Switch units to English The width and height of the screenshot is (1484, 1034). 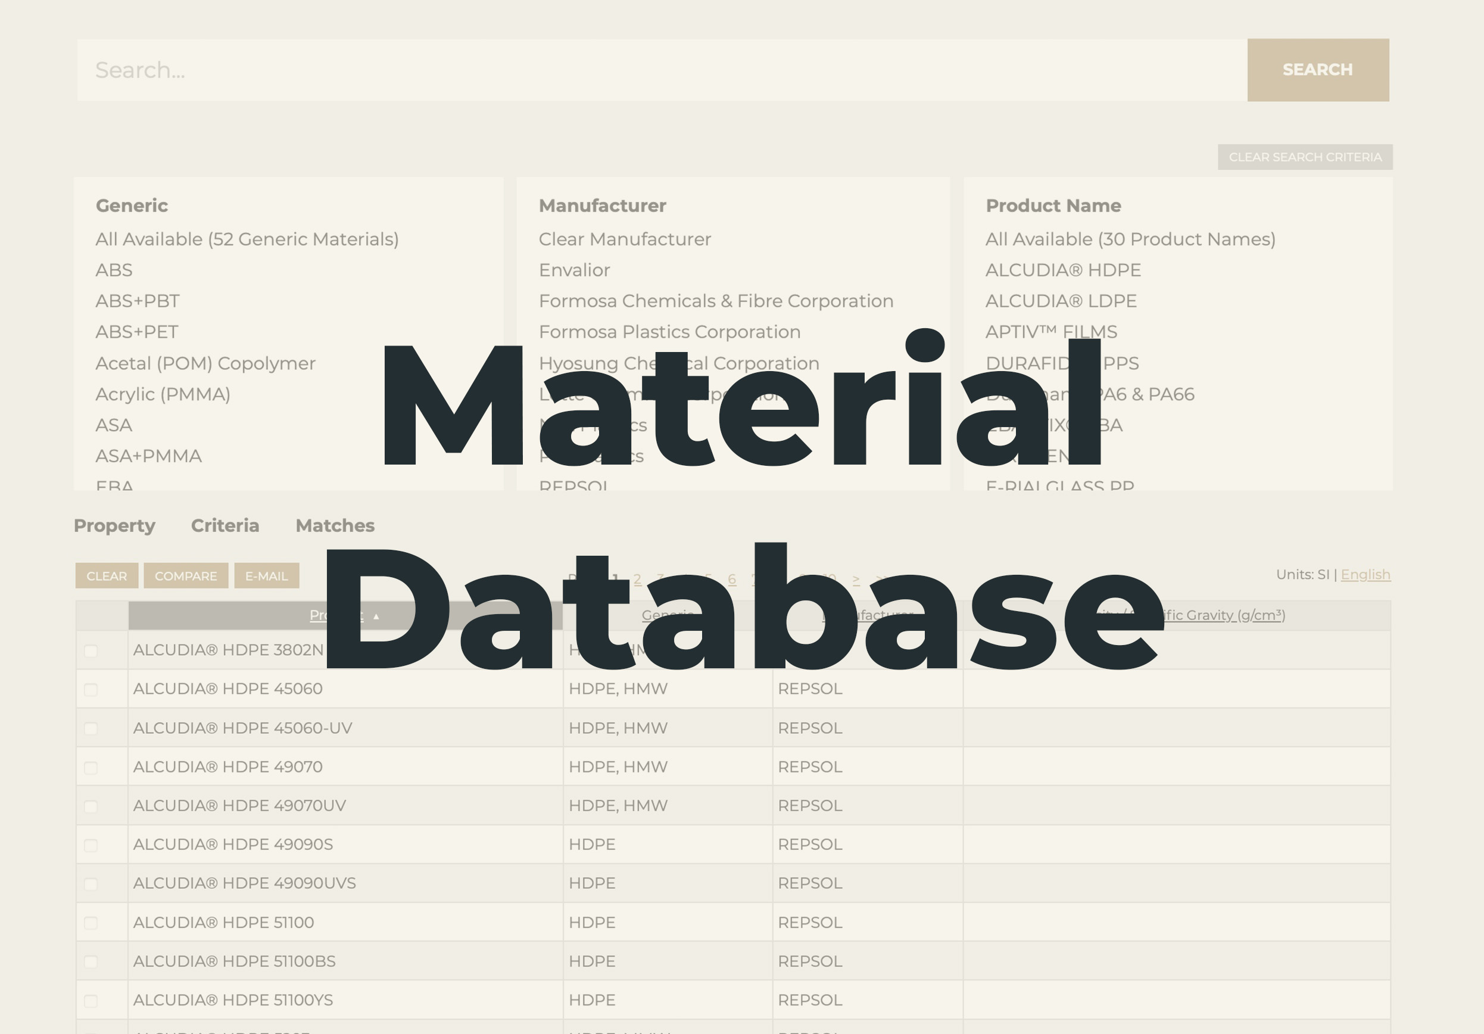(x=1365, y=574)
